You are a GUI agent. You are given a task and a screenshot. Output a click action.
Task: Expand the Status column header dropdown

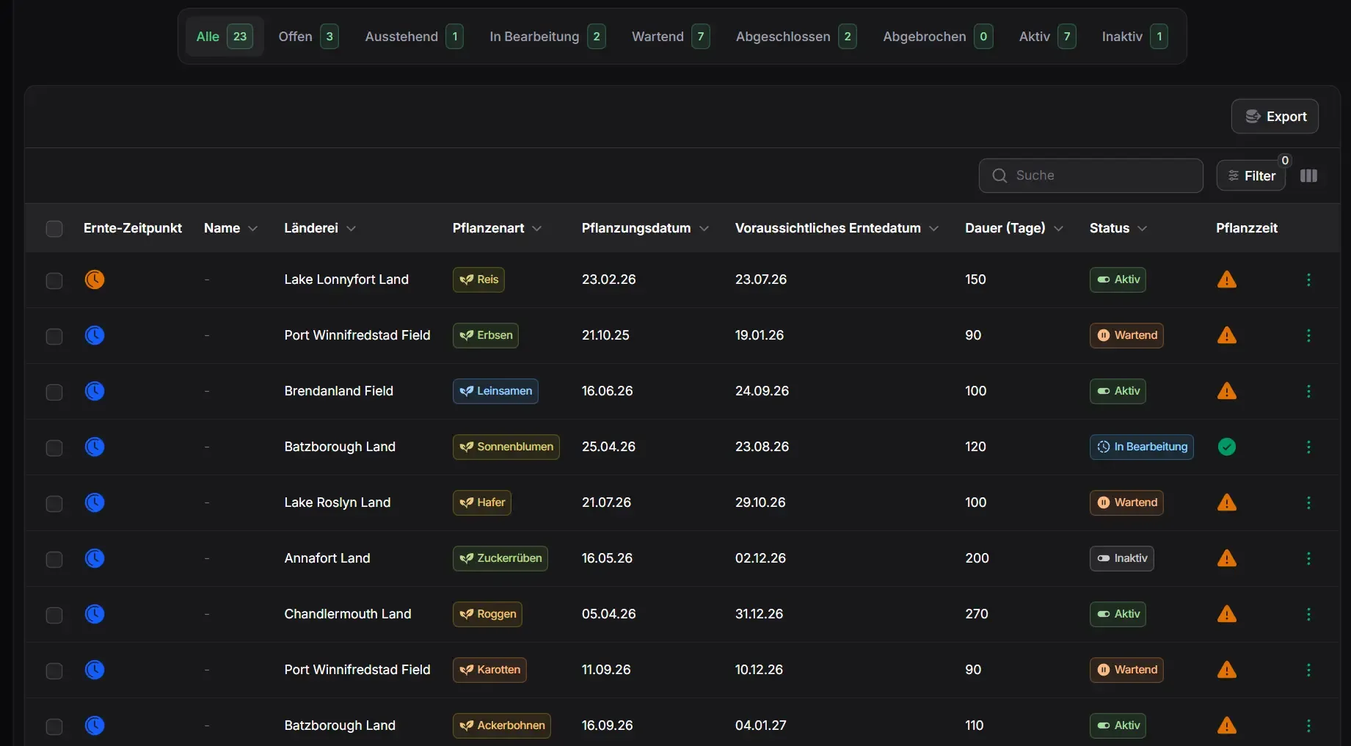1142,229
